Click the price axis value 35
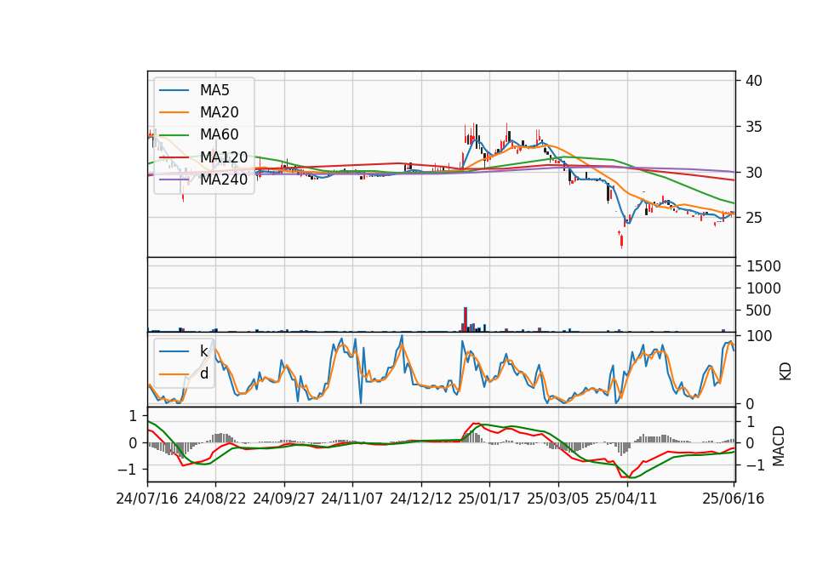Viewport: 817px width, 587px height. 754,127
